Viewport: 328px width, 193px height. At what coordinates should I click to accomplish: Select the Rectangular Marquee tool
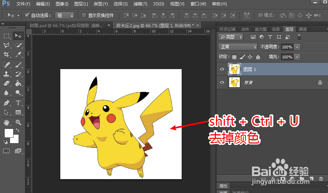point(6,36)
